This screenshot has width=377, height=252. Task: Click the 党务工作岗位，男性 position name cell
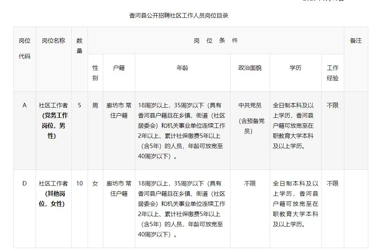tap(53, 121)
